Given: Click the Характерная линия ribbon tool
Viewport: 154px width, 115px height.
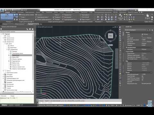Looking at the screenshot, I should point(42,17).
